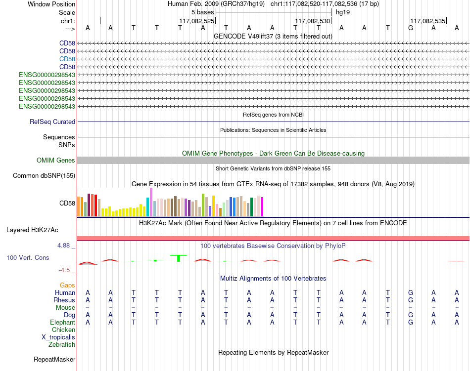Click the OMIM Gene Phenotypes green title
Viewport: 470px width, 371px height.
click(273, 153)
